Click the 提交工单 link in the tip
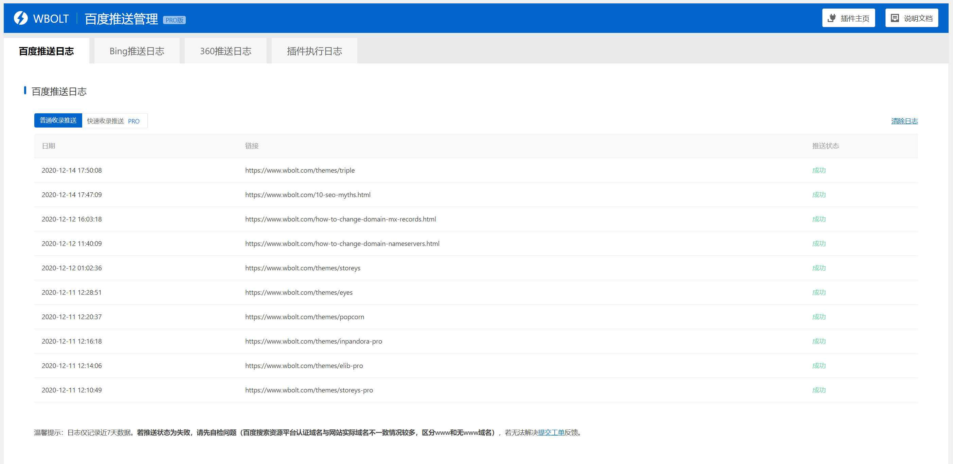953x464 pixels. click(x=551, y=432)
